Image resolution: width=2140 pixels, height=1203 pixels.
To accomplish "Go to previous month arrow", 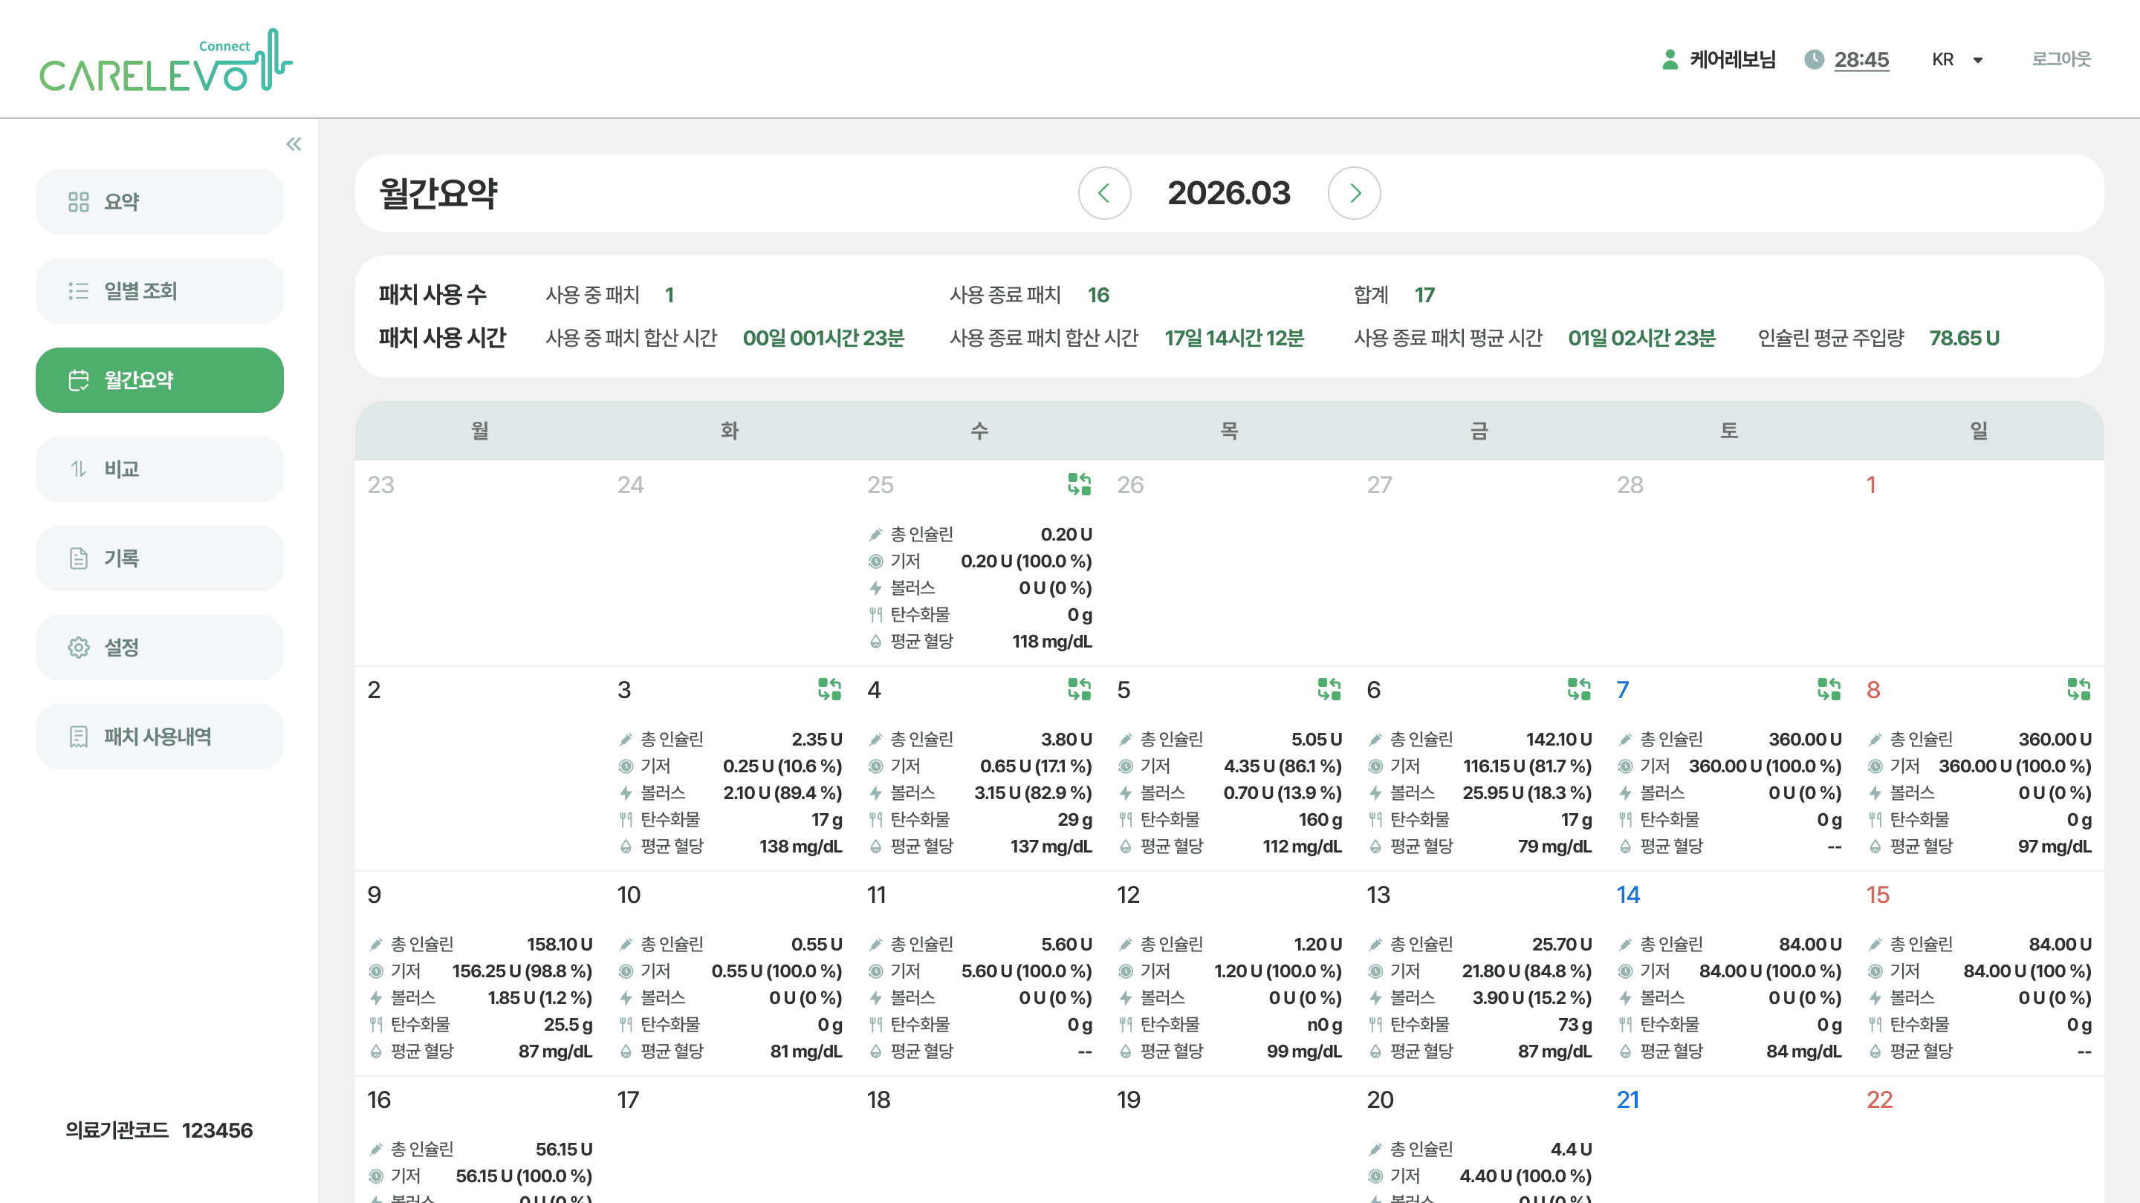I will [x=1104, y=192].
